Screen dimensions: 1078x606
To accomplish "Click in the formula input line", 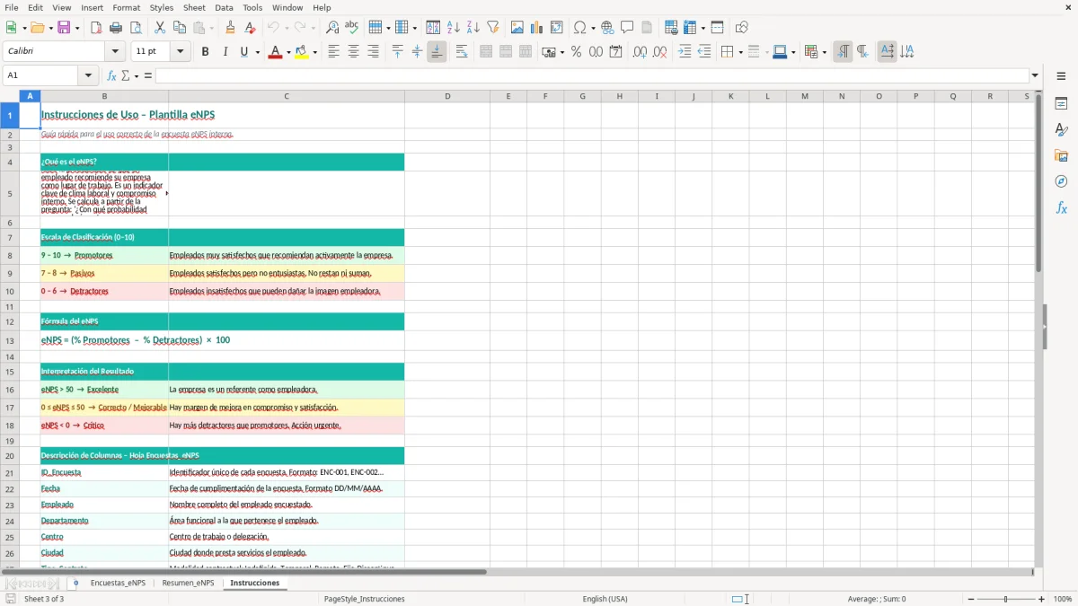I will click(x=592, y=75).
